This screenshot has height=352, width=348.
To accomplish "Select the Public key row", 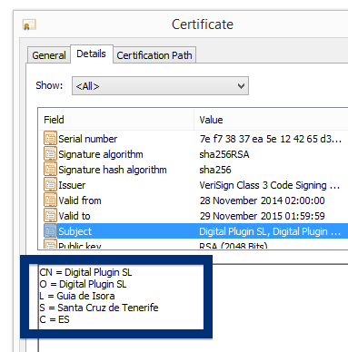I will click(194, 244).
